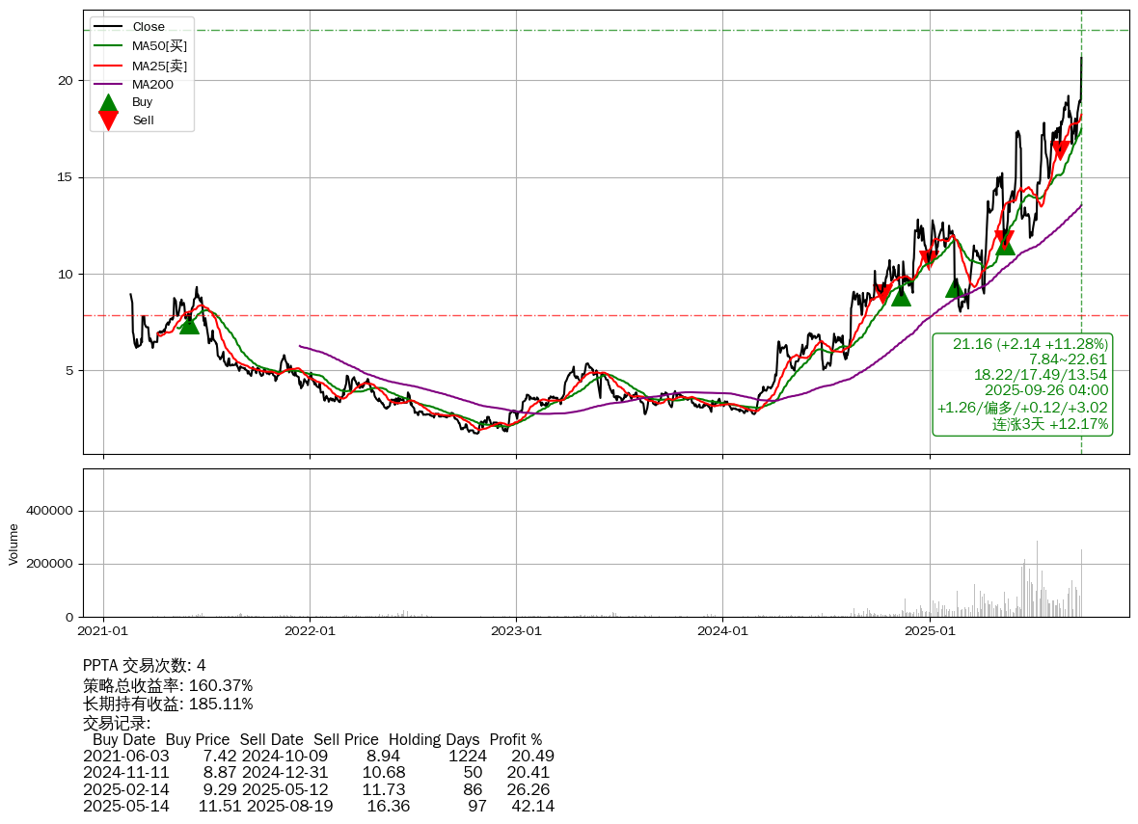Viewport: 1138px width, 824px height.
Task: Click the 2023-01 x-axis date label
Action: click(516, 631)
